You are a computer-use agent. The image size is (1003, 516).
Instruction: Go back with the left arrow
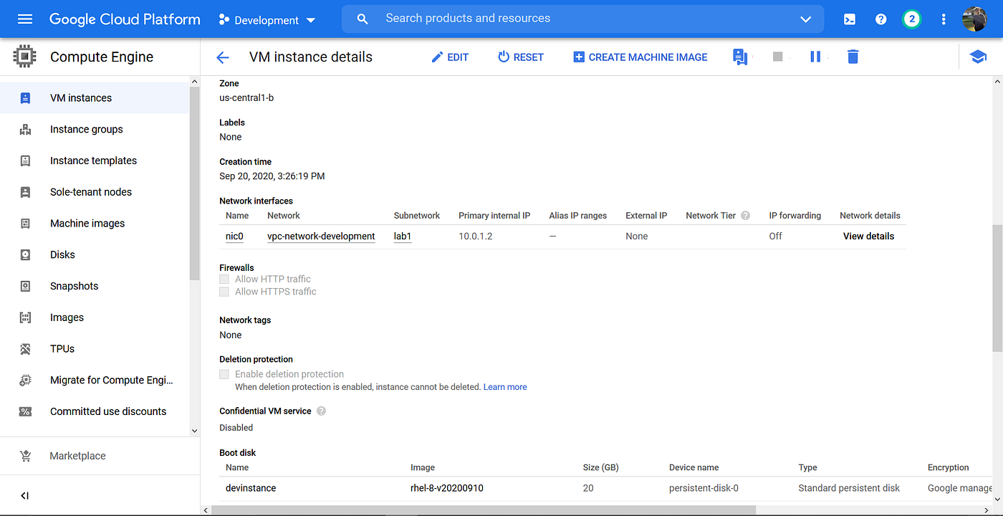pyautogui.click(x=223, y=57)
